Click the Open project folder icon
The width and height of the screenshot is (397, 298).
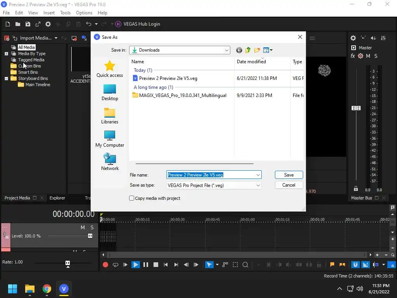18,24
